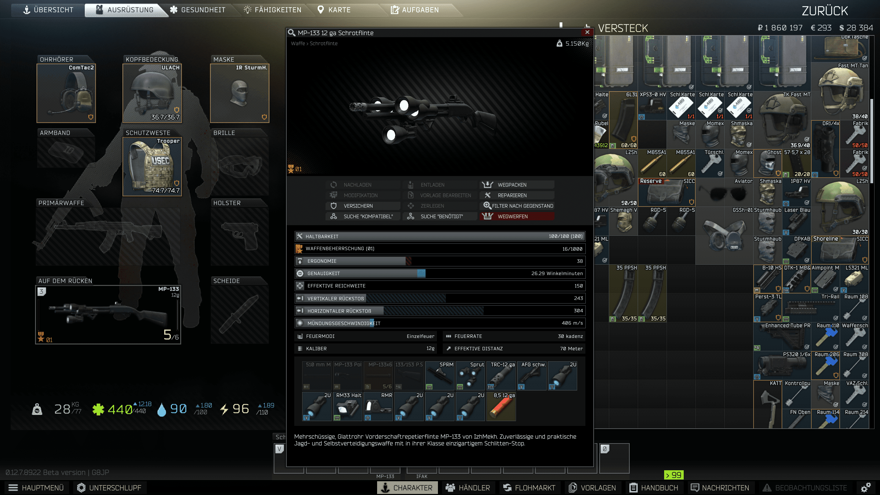
Task: Open settings gear in bottom bar
Action: pos(866,487)
